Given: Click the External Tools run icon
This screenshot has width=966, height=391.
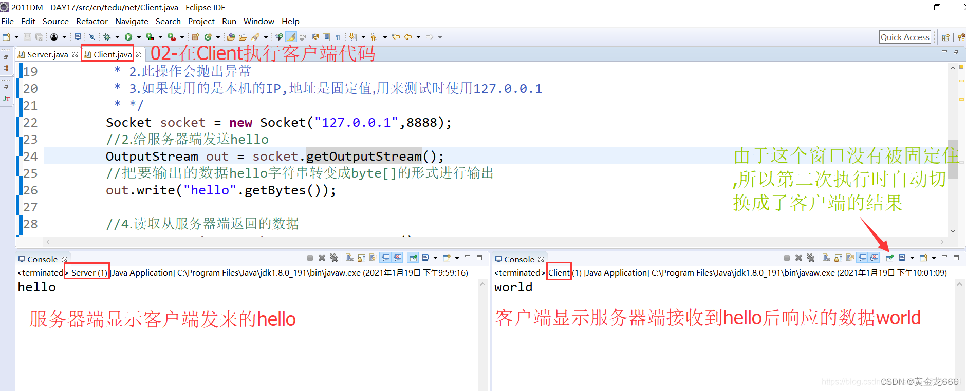Looking at the screenshot, I should tap(172, 37).
